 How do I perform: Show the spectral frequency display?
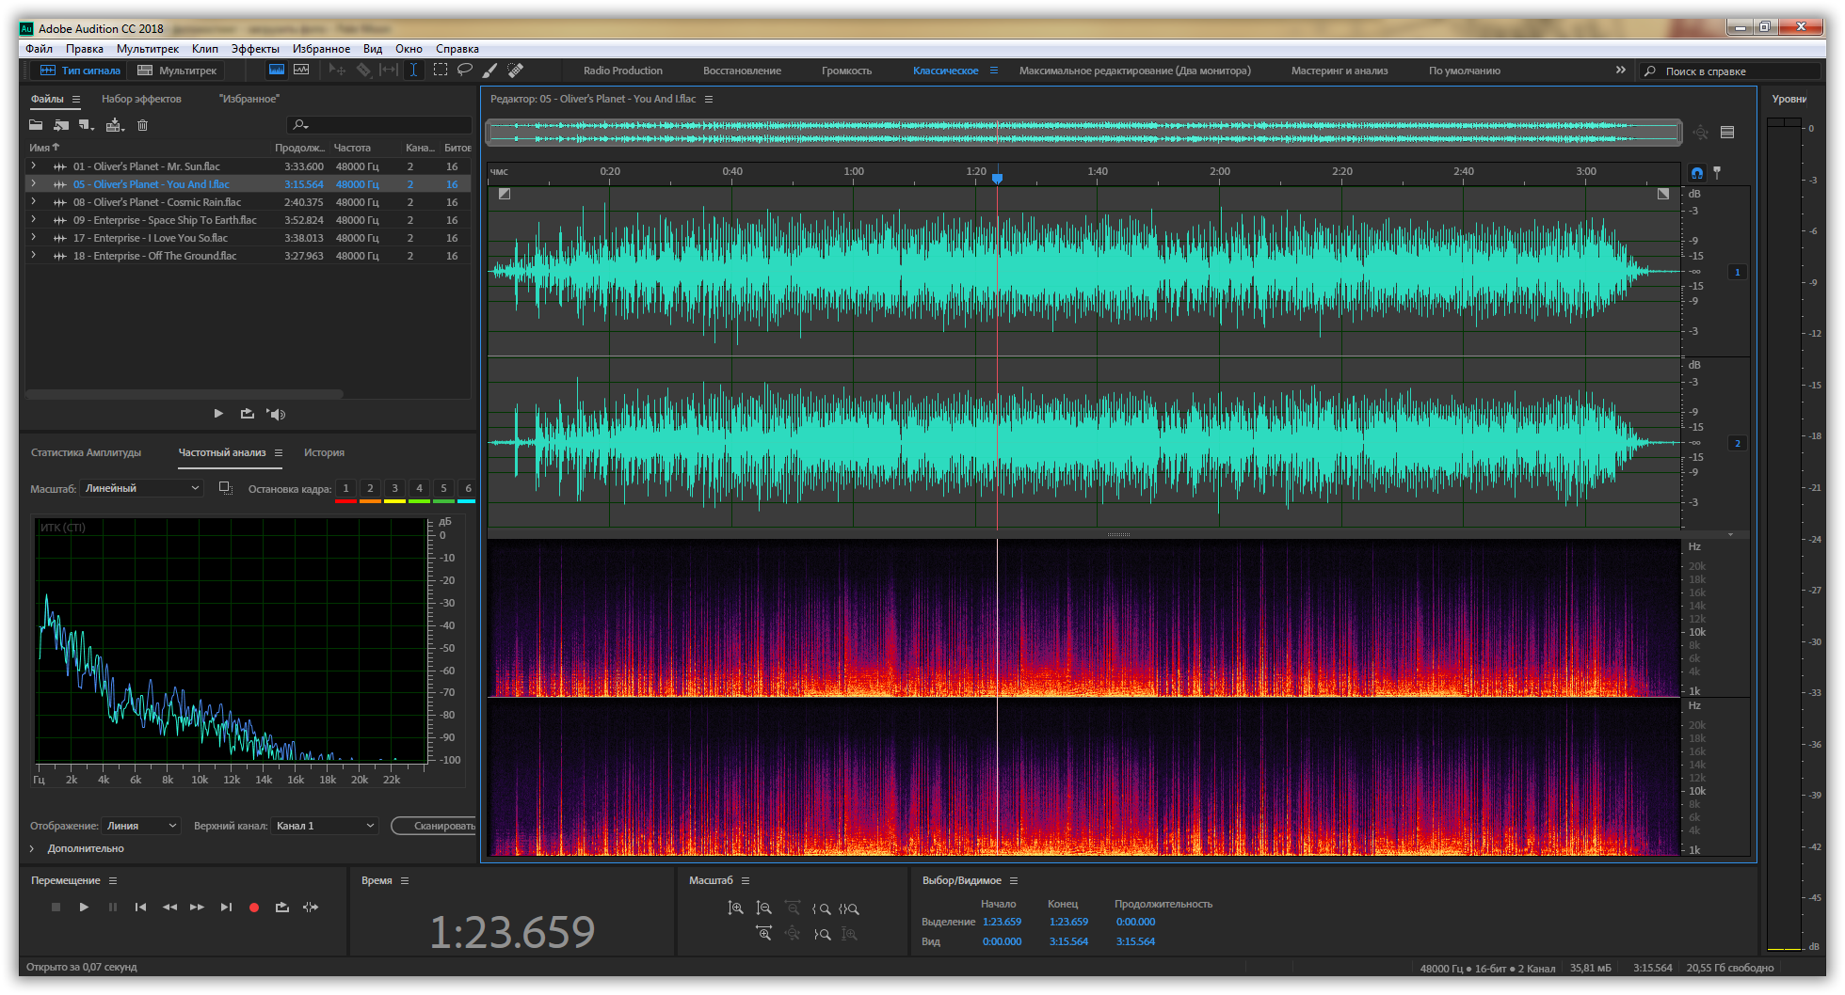click(x=277, y=71)
